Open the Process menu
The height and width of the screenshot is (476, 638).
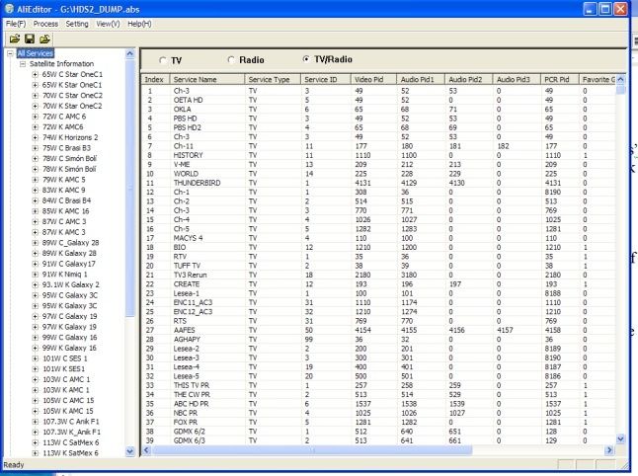pyautogui.click(x=45, y=24)
